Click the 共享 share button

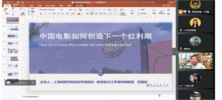click(166, 6)
